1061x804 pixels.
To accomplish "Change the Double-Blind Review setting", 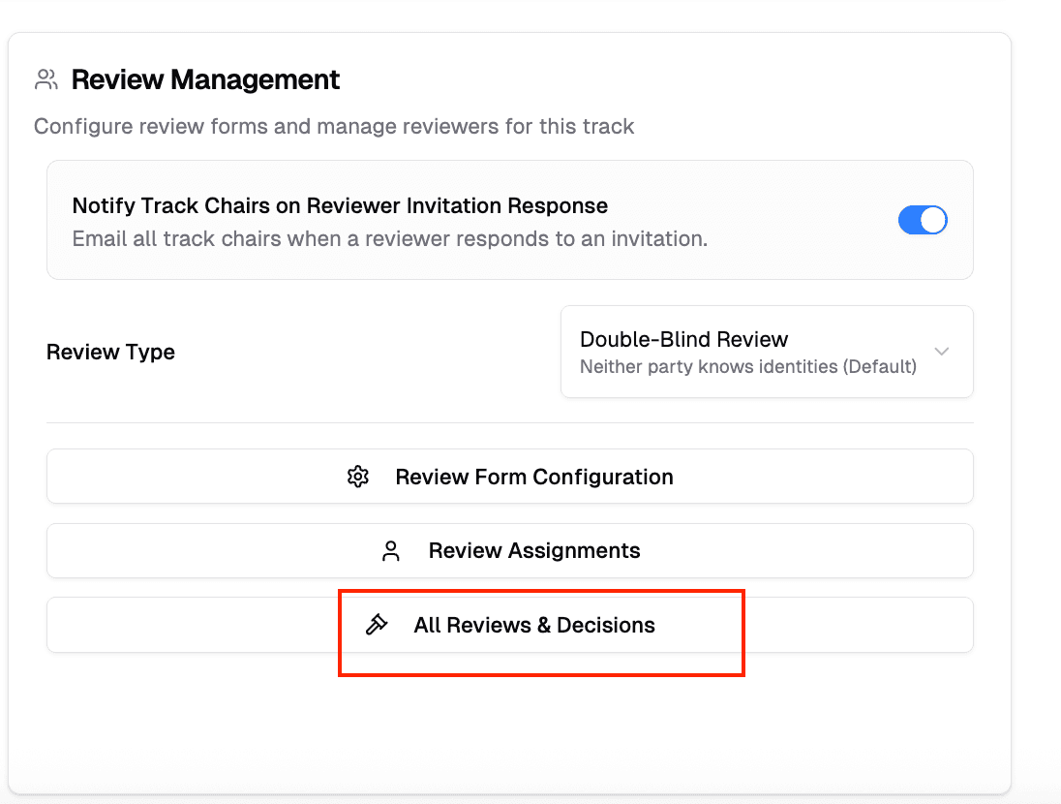I will pyautogui.click(x=765, y=352).
